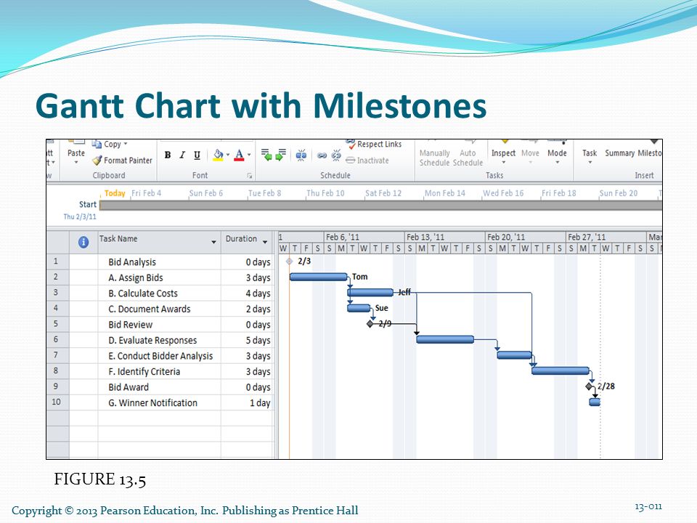Viewport: 697px width, 523px height.
Task: Select the Bid Analysis task name
Action: [132, 262]
